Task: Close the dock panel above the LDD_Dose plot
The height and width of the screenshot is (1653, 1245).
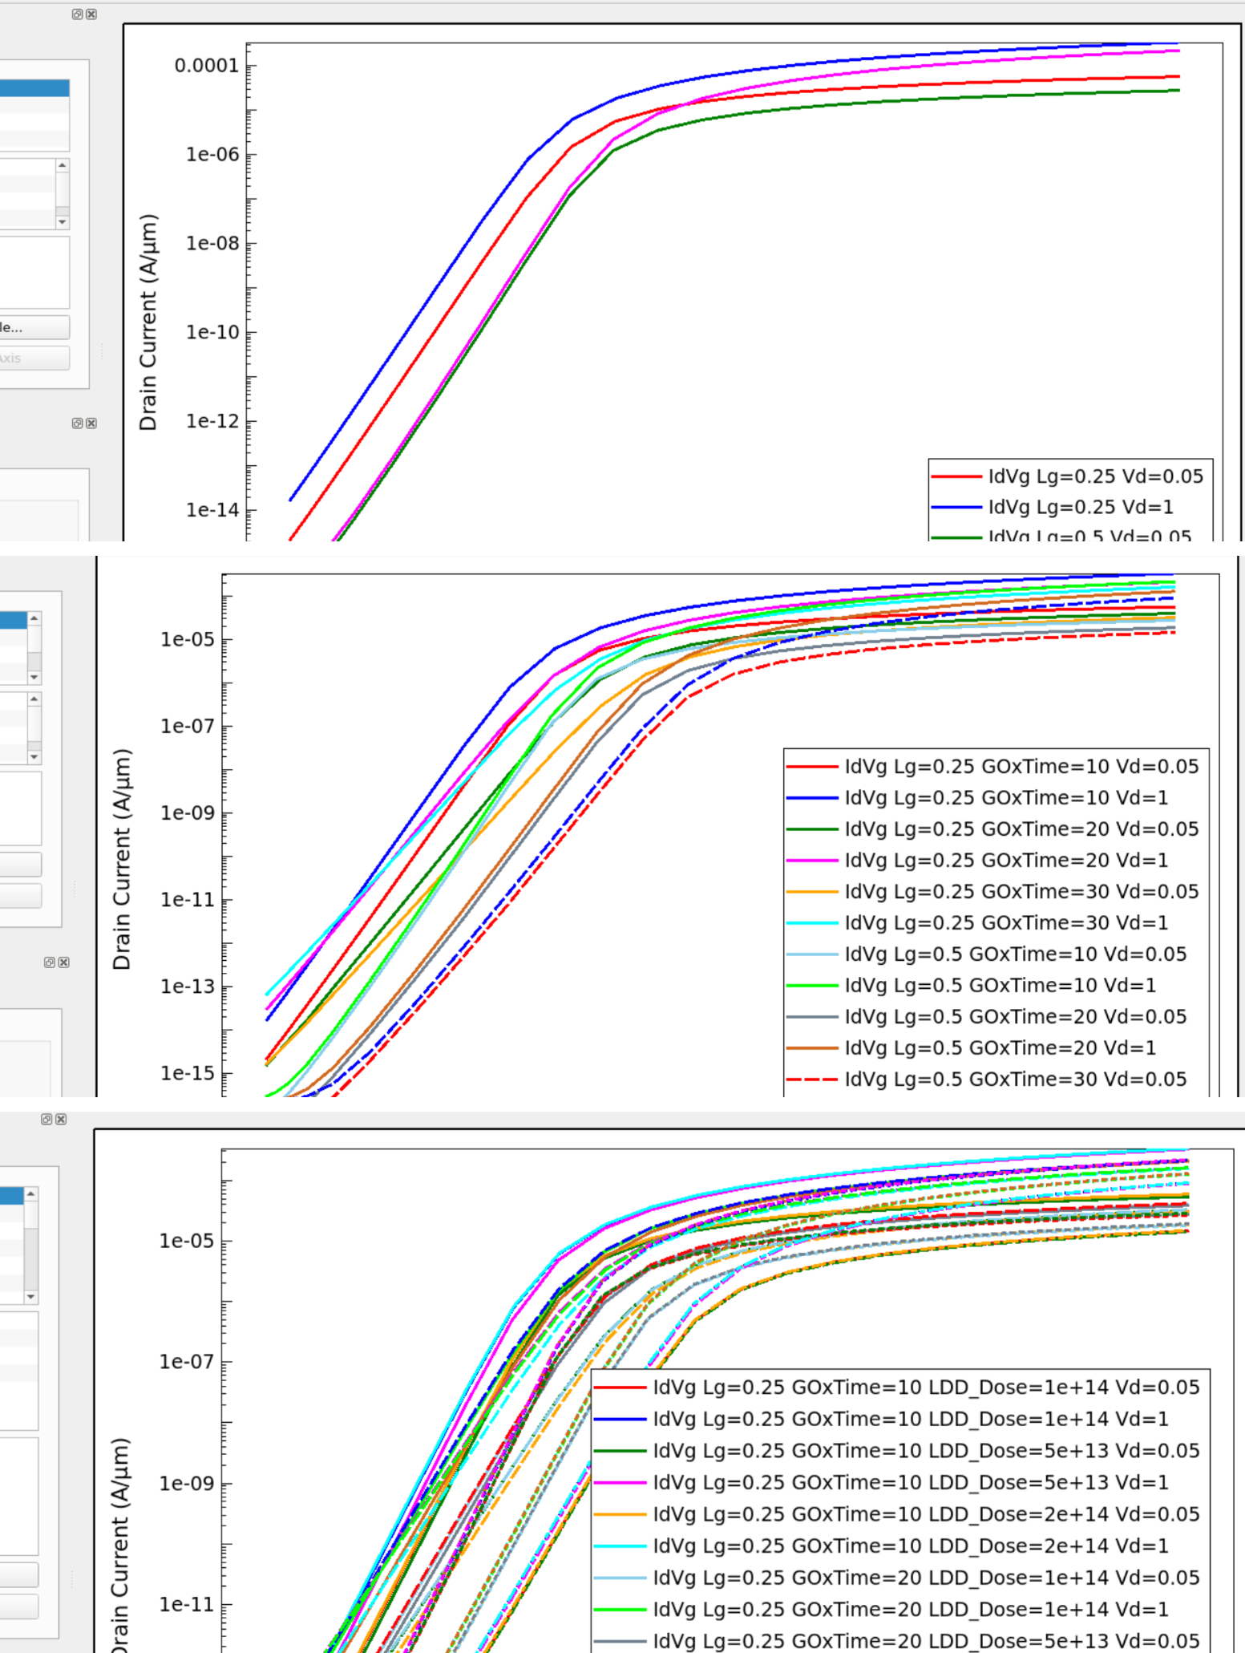Action: 60,1119
